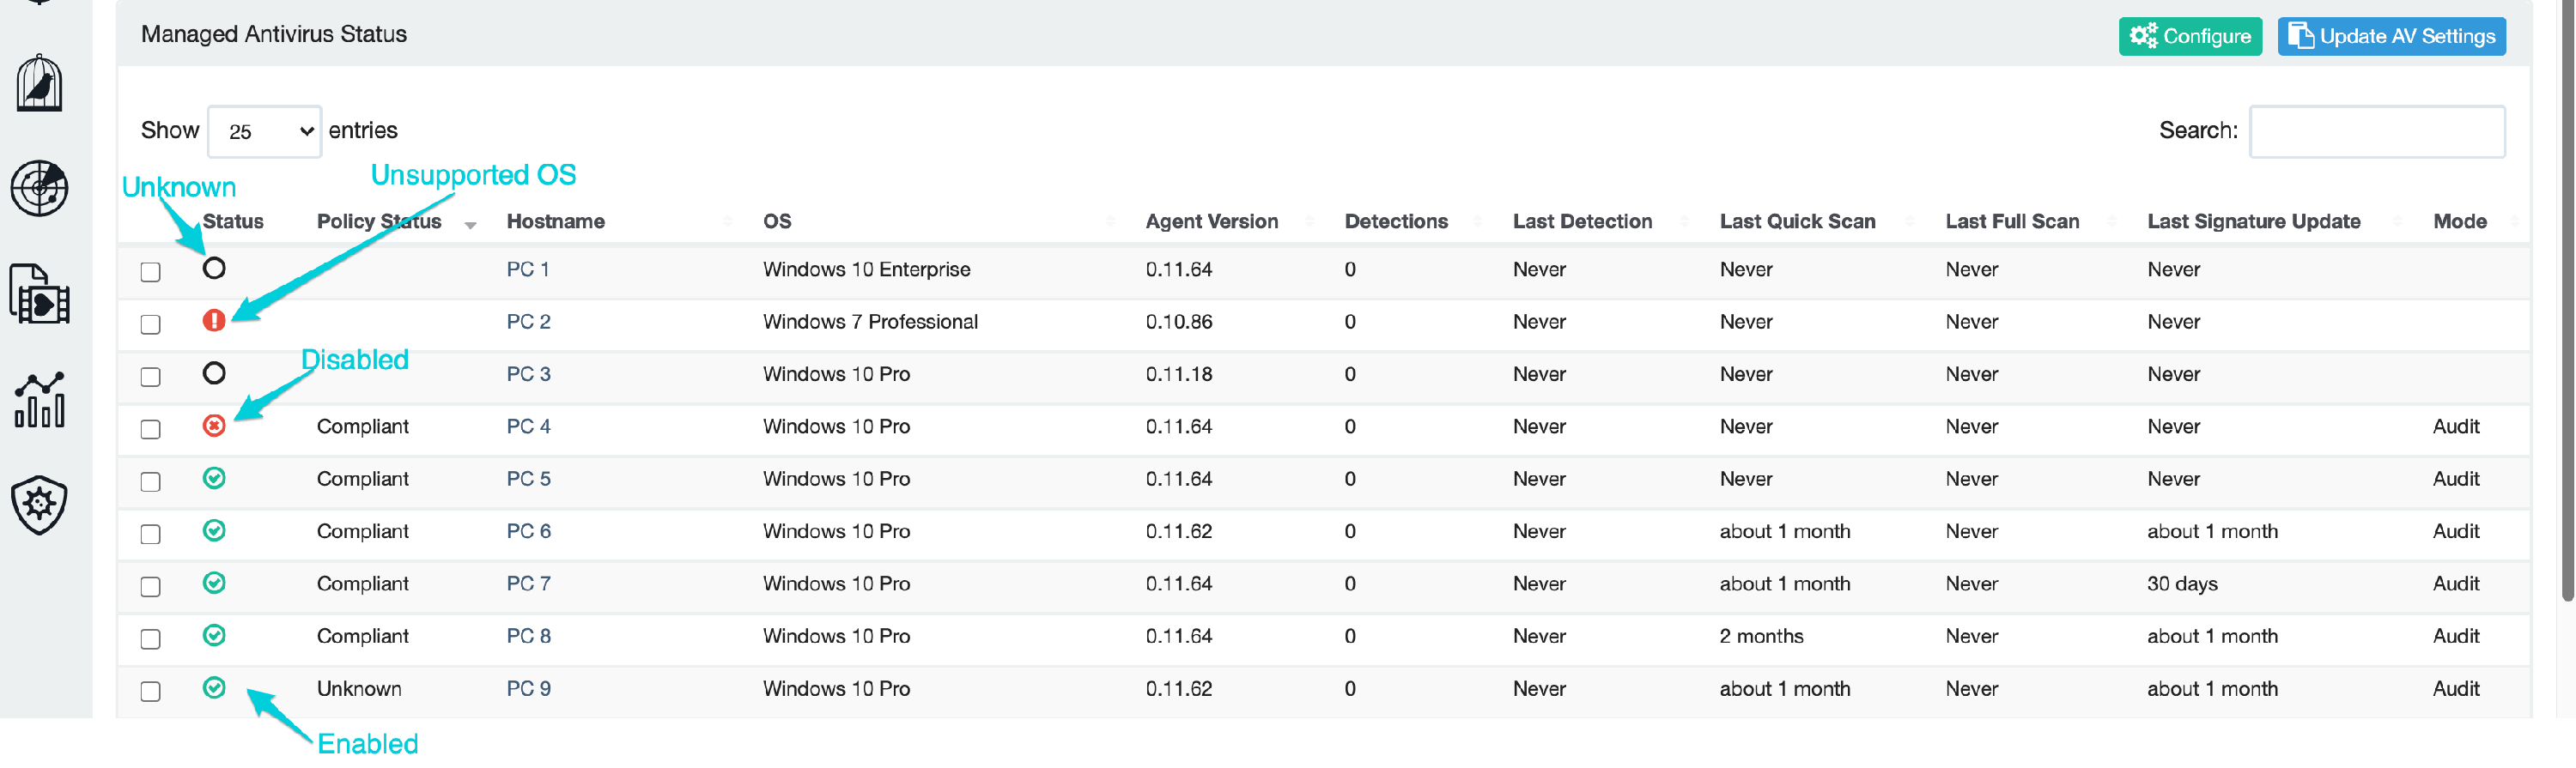Open the PC 4 hostname link
2576x768 pixels.
tap(528, 426)
